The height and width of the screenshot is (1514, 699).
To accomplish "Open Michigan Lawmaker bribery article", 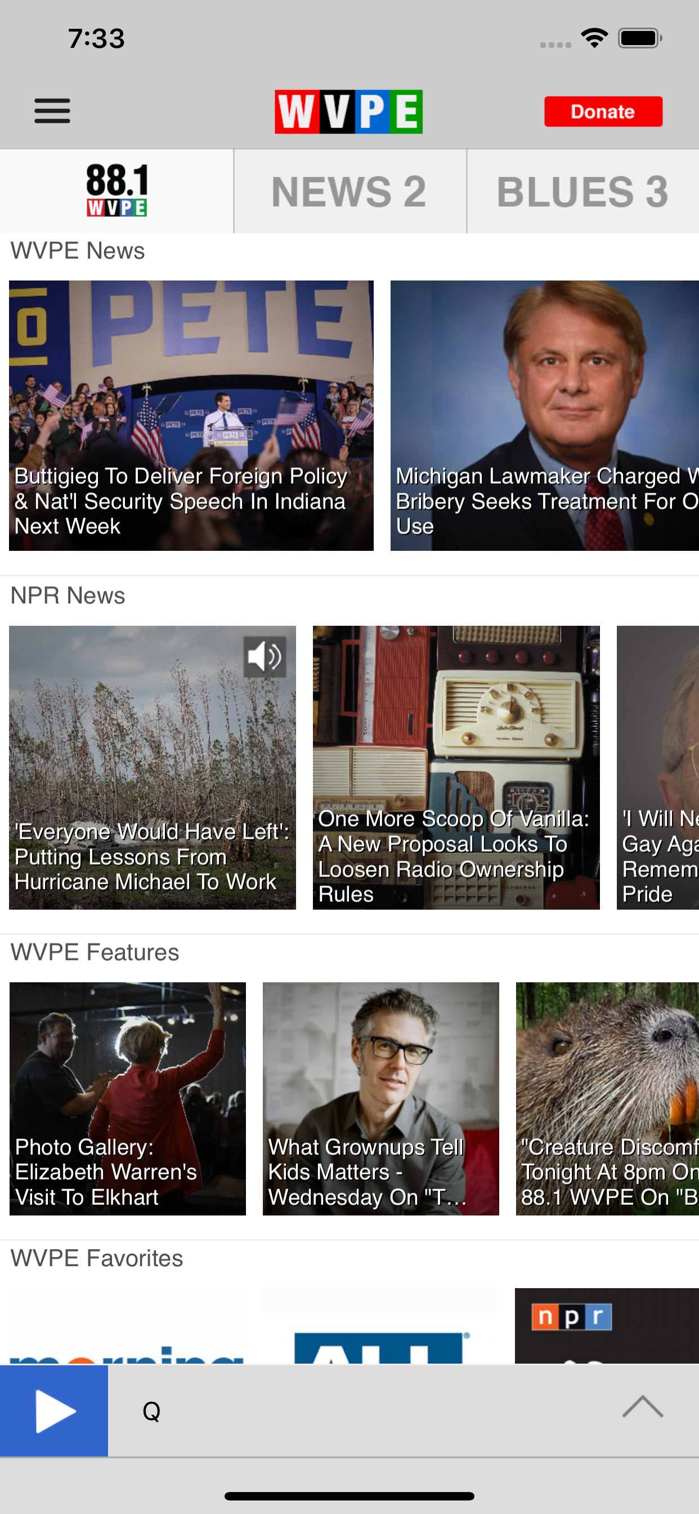I will [545, 416].
